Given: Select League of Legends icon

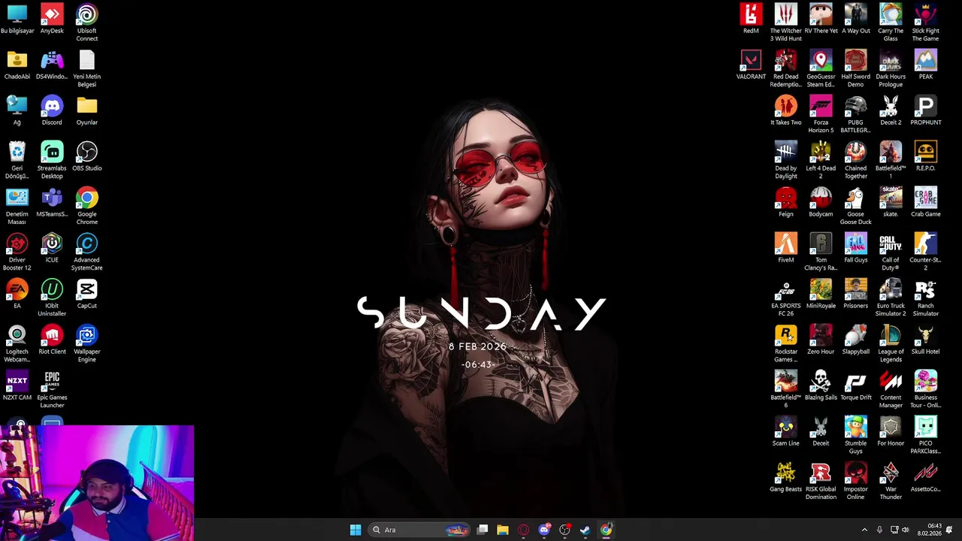Looking at the screenshot, I should click(x=891, y=343).
